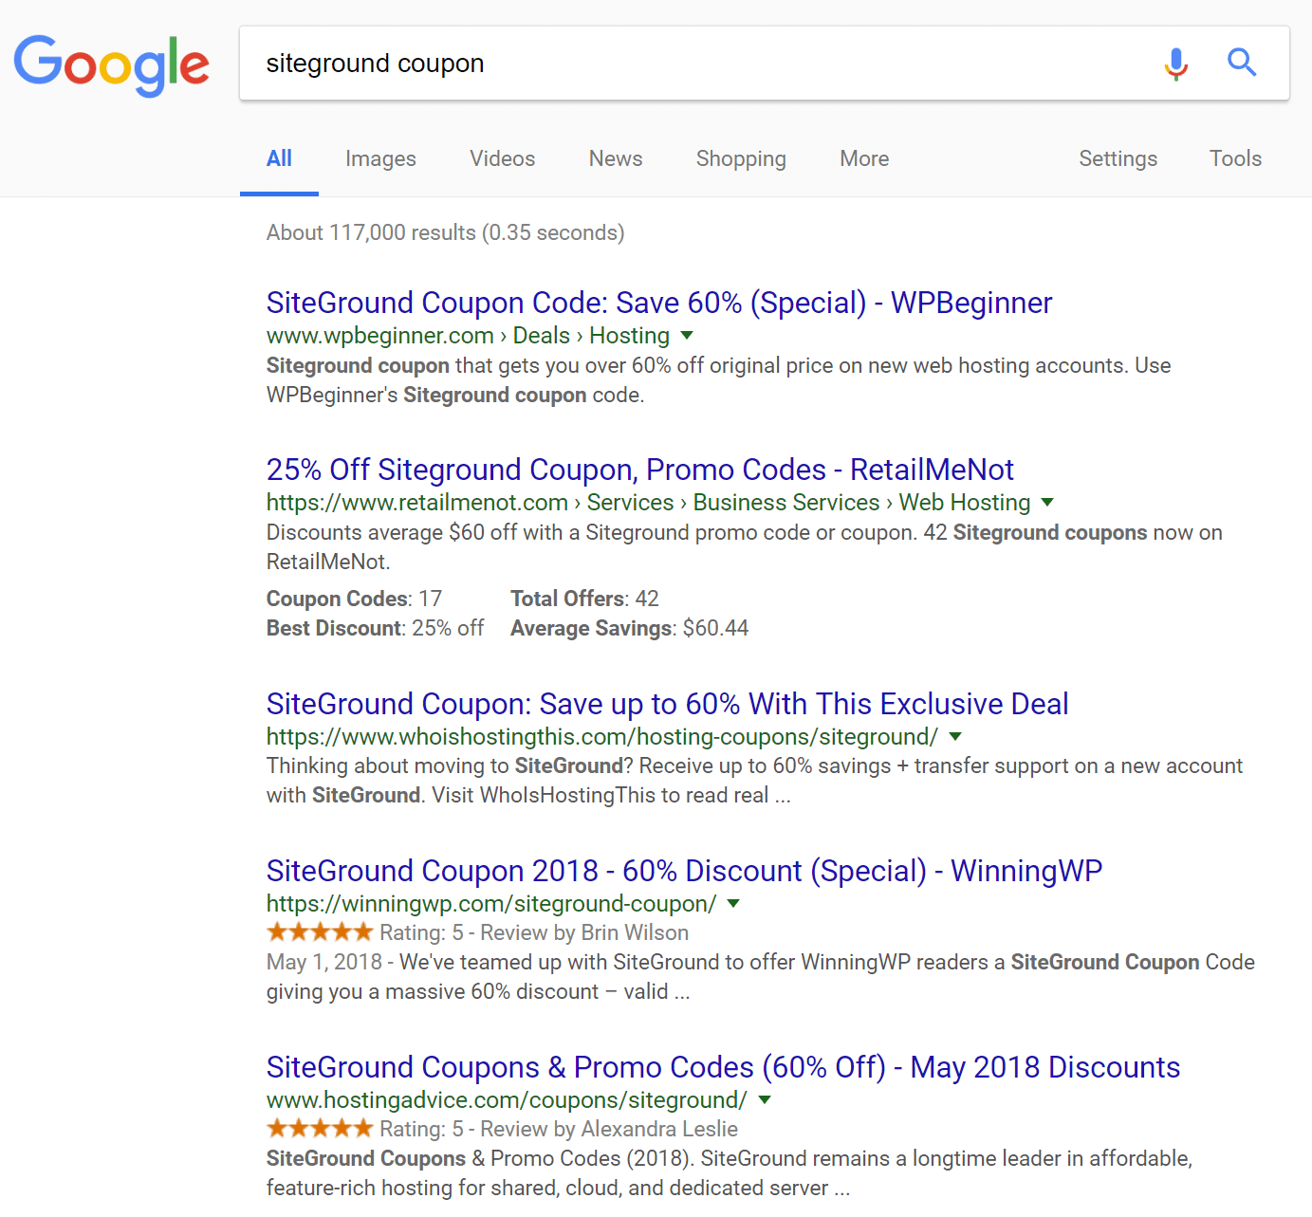Click inside the search query input field
The width and height of the screenshot is (1312, 1217).
click(664, 64)
